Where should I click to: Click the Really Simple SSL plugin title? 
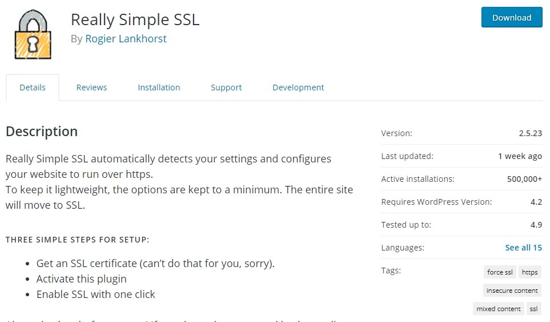click(135, 19)
